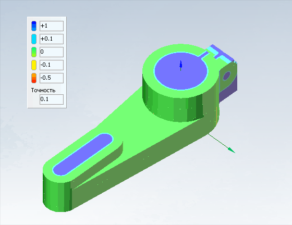The height and width of the screenshot is (225, 292).
Task: Select the +1 value field
Action: tap(52, 26)
